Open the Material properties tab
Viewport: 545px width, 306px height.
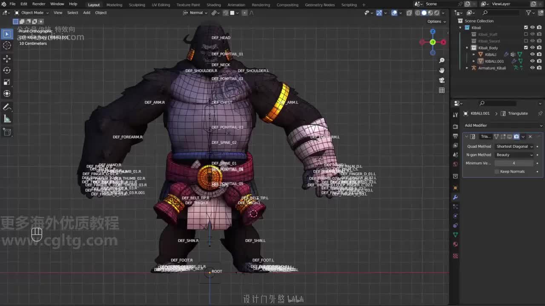point(455,244)
